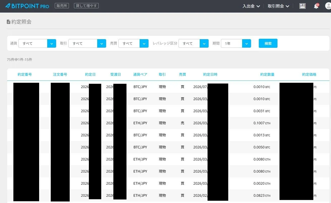331x203 pixels.
Task: Select the 0.1007 ETH quantity cell
Action: pyautogui.click(x=262, y=123)
